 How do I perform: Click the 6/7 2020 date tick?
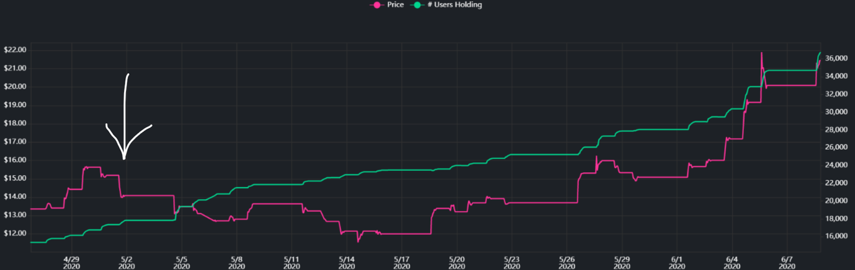pyautogui.click(x=787, y=263)
